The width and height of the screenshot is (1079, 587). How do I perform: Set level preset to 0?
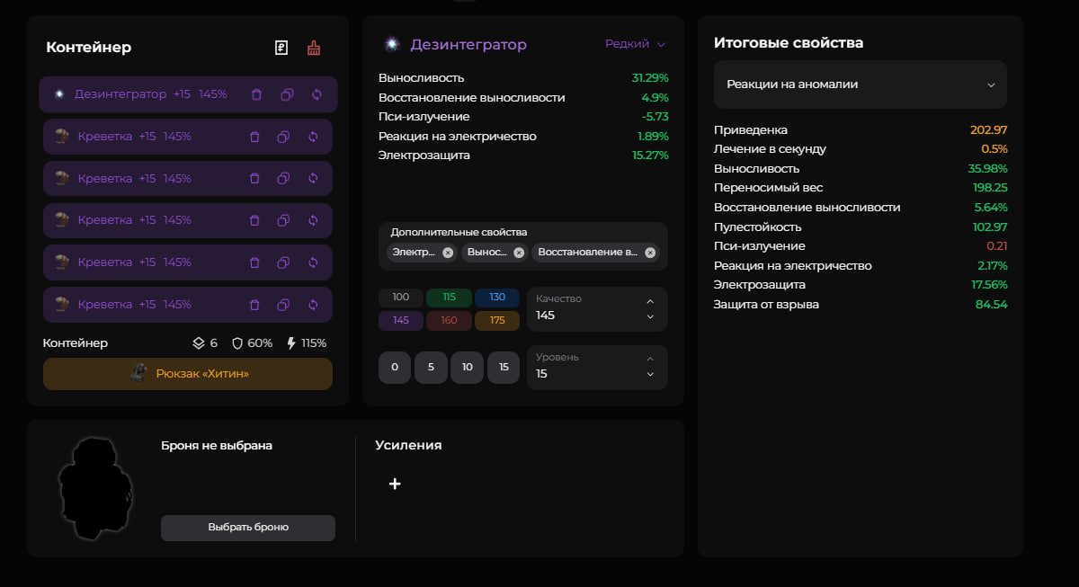pos(395,368)
